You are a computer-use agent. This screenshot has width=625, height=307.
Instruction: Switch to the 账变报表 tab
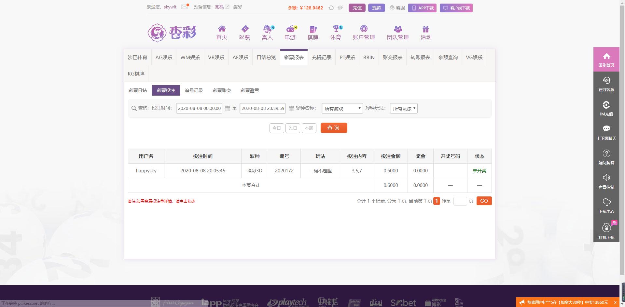click(393, 57)
